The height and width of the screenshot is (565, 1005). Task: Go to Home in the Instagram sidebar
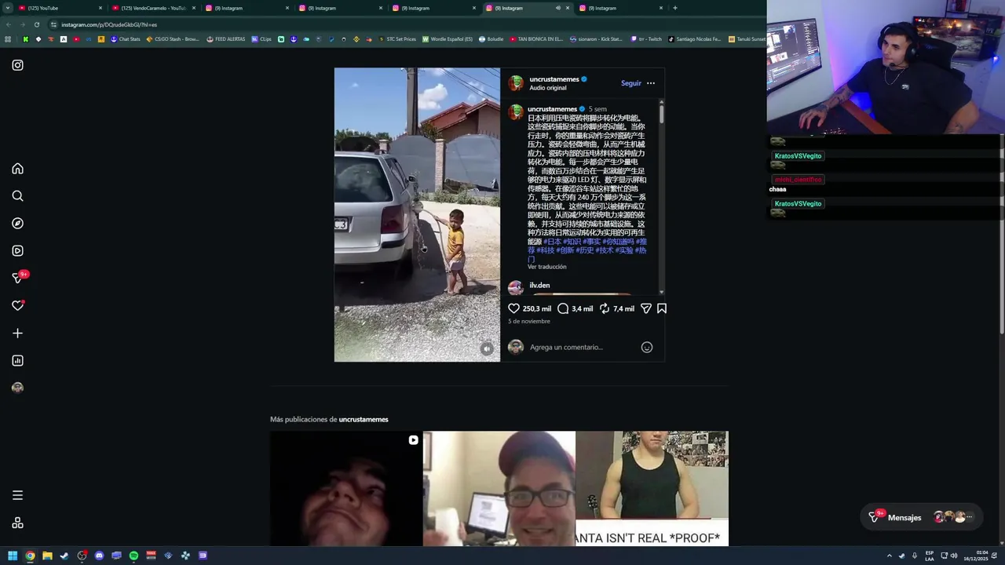(x=17, y=169)
